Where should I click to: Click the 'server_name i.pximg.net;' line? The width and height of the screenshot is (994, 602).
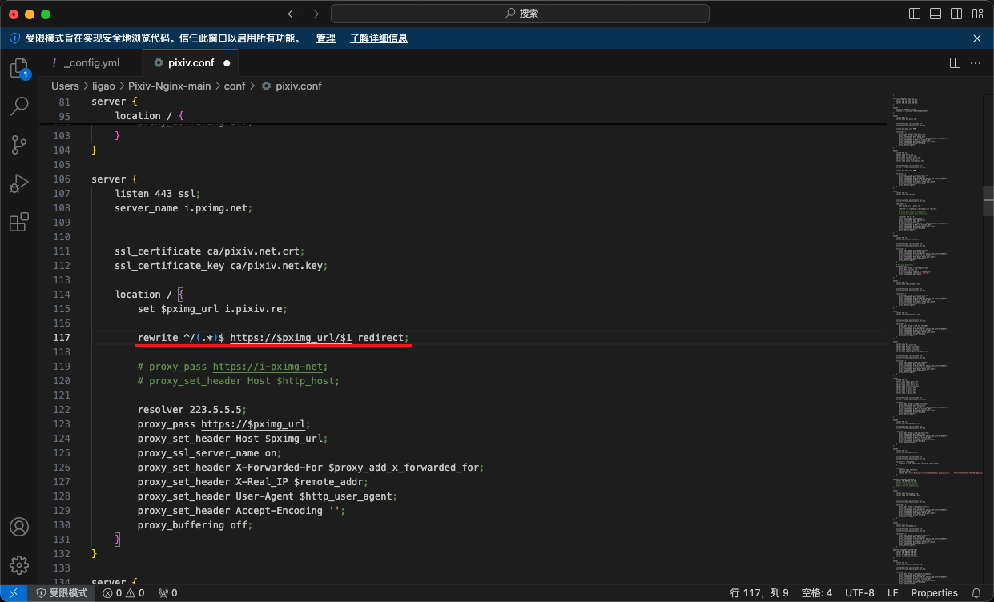[183, 208]
